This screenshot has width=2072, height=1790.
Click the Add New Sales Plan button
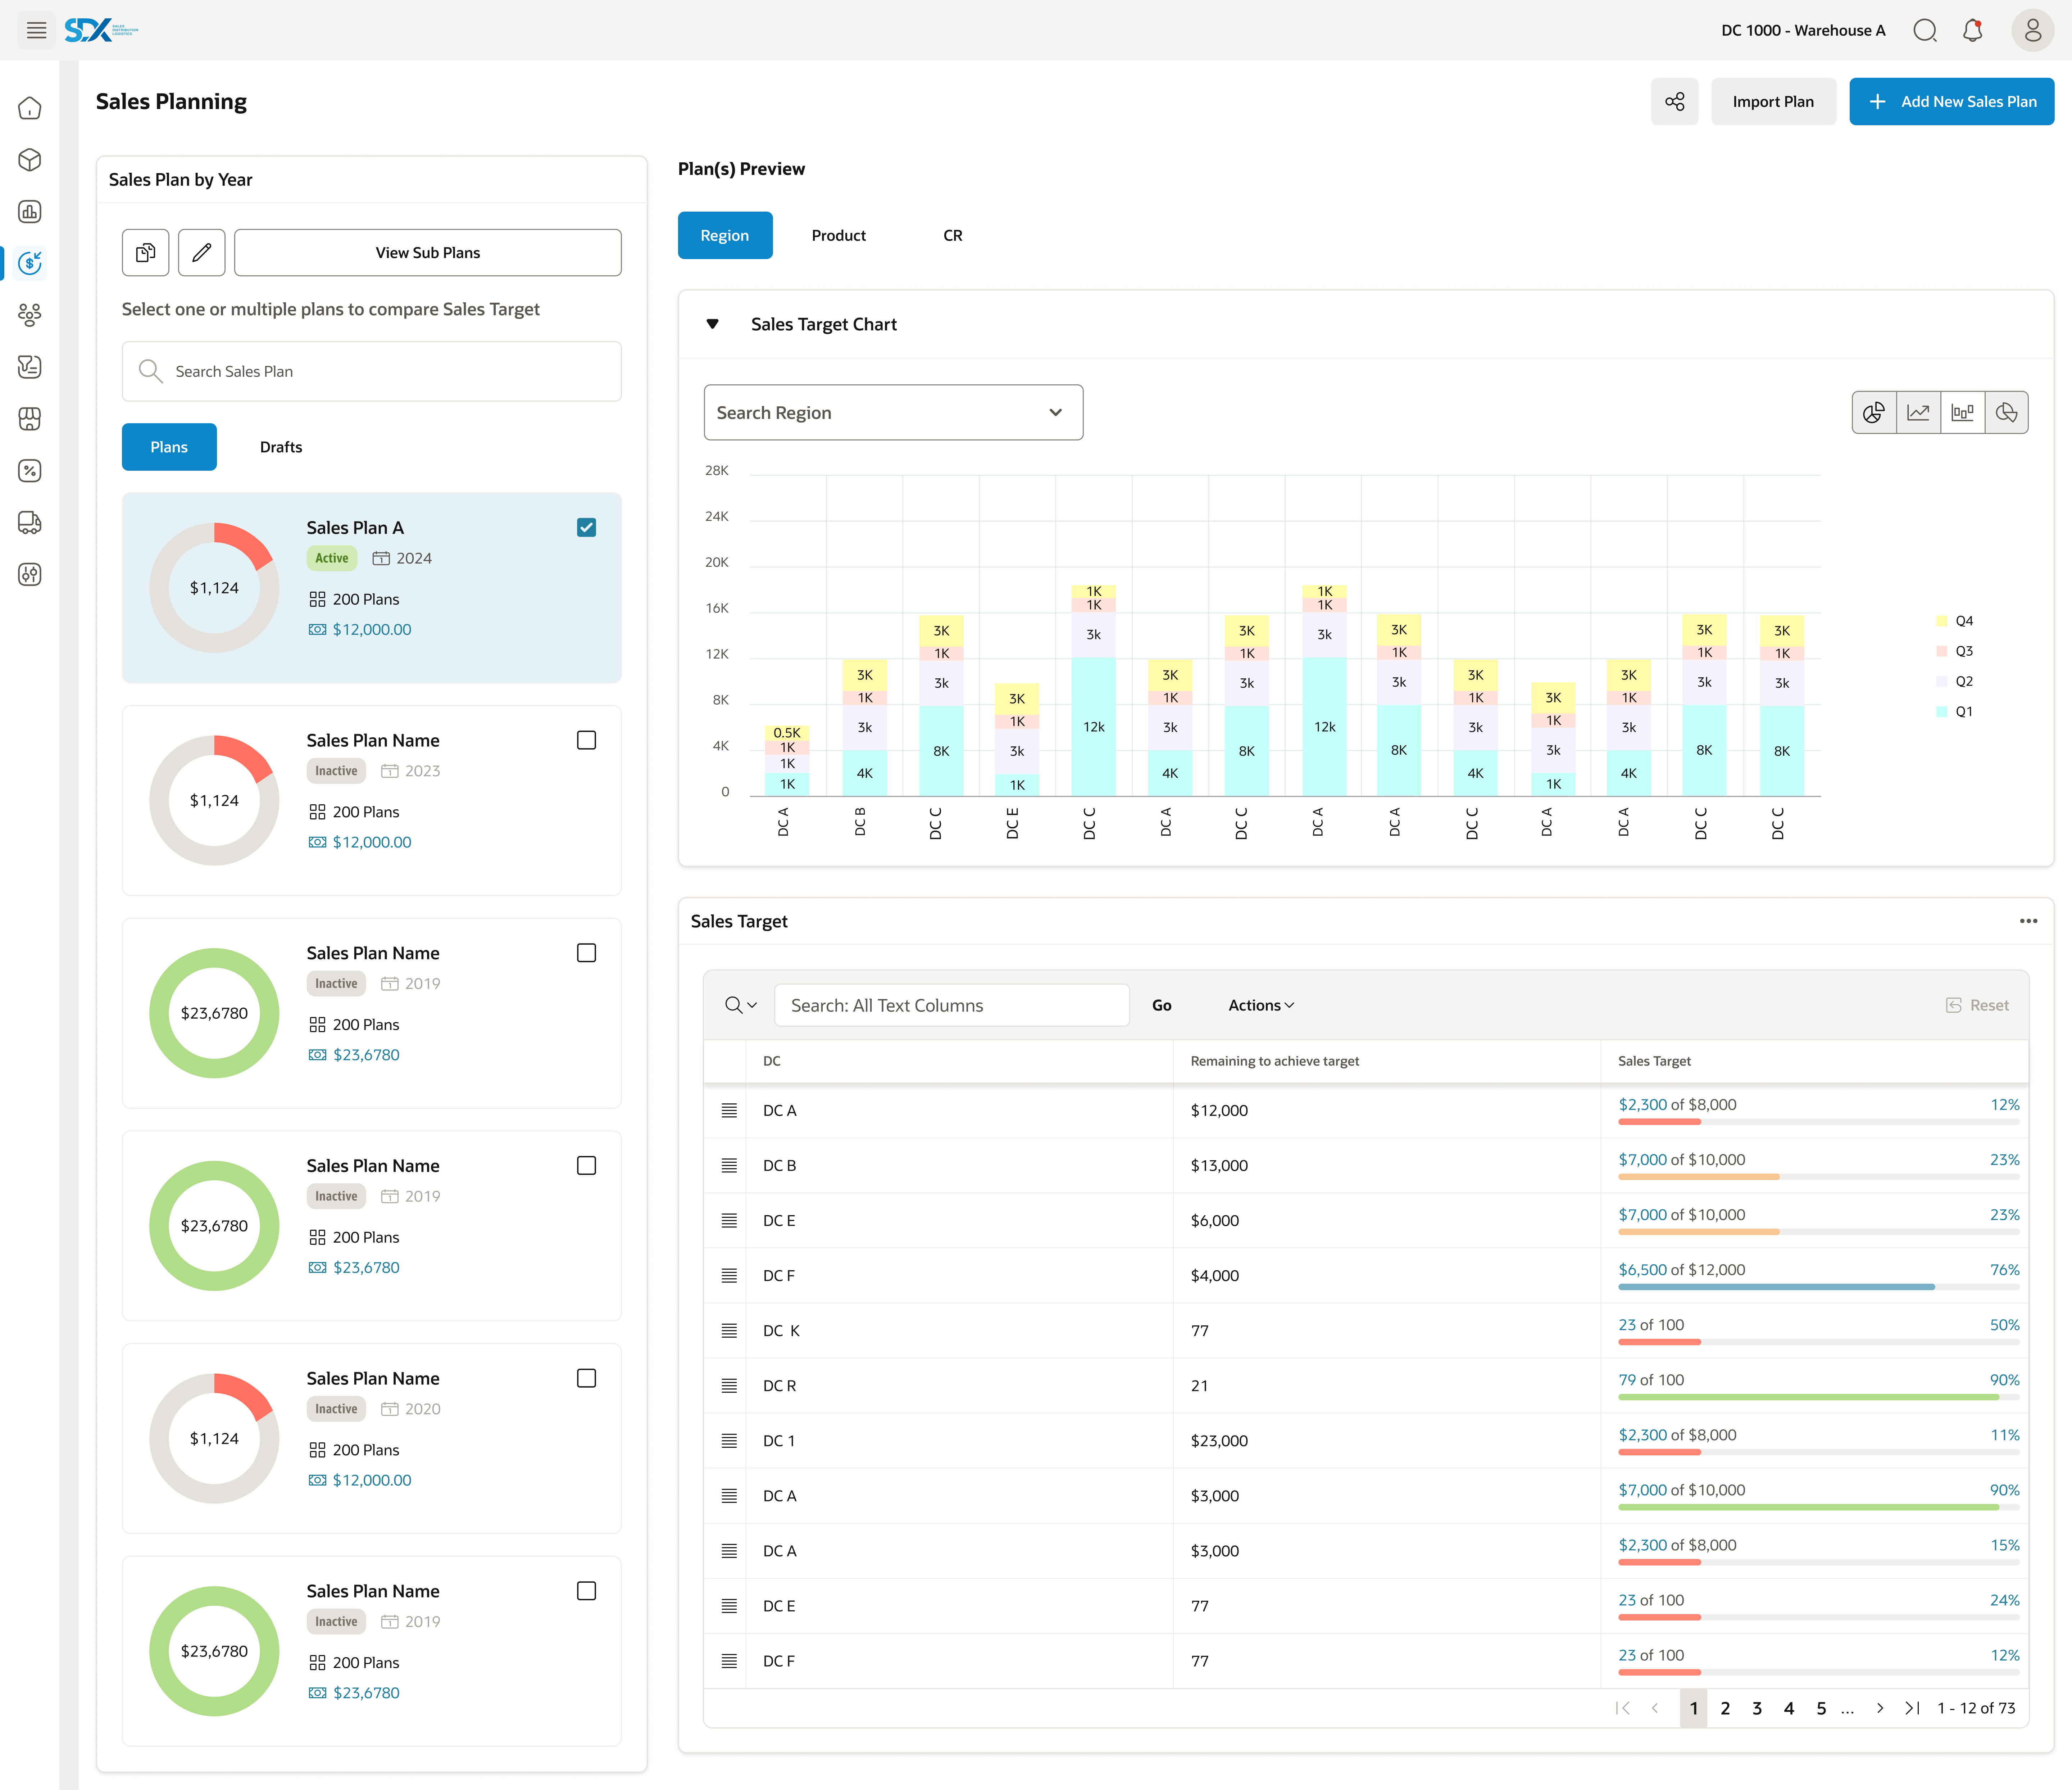pos(1951,101)
